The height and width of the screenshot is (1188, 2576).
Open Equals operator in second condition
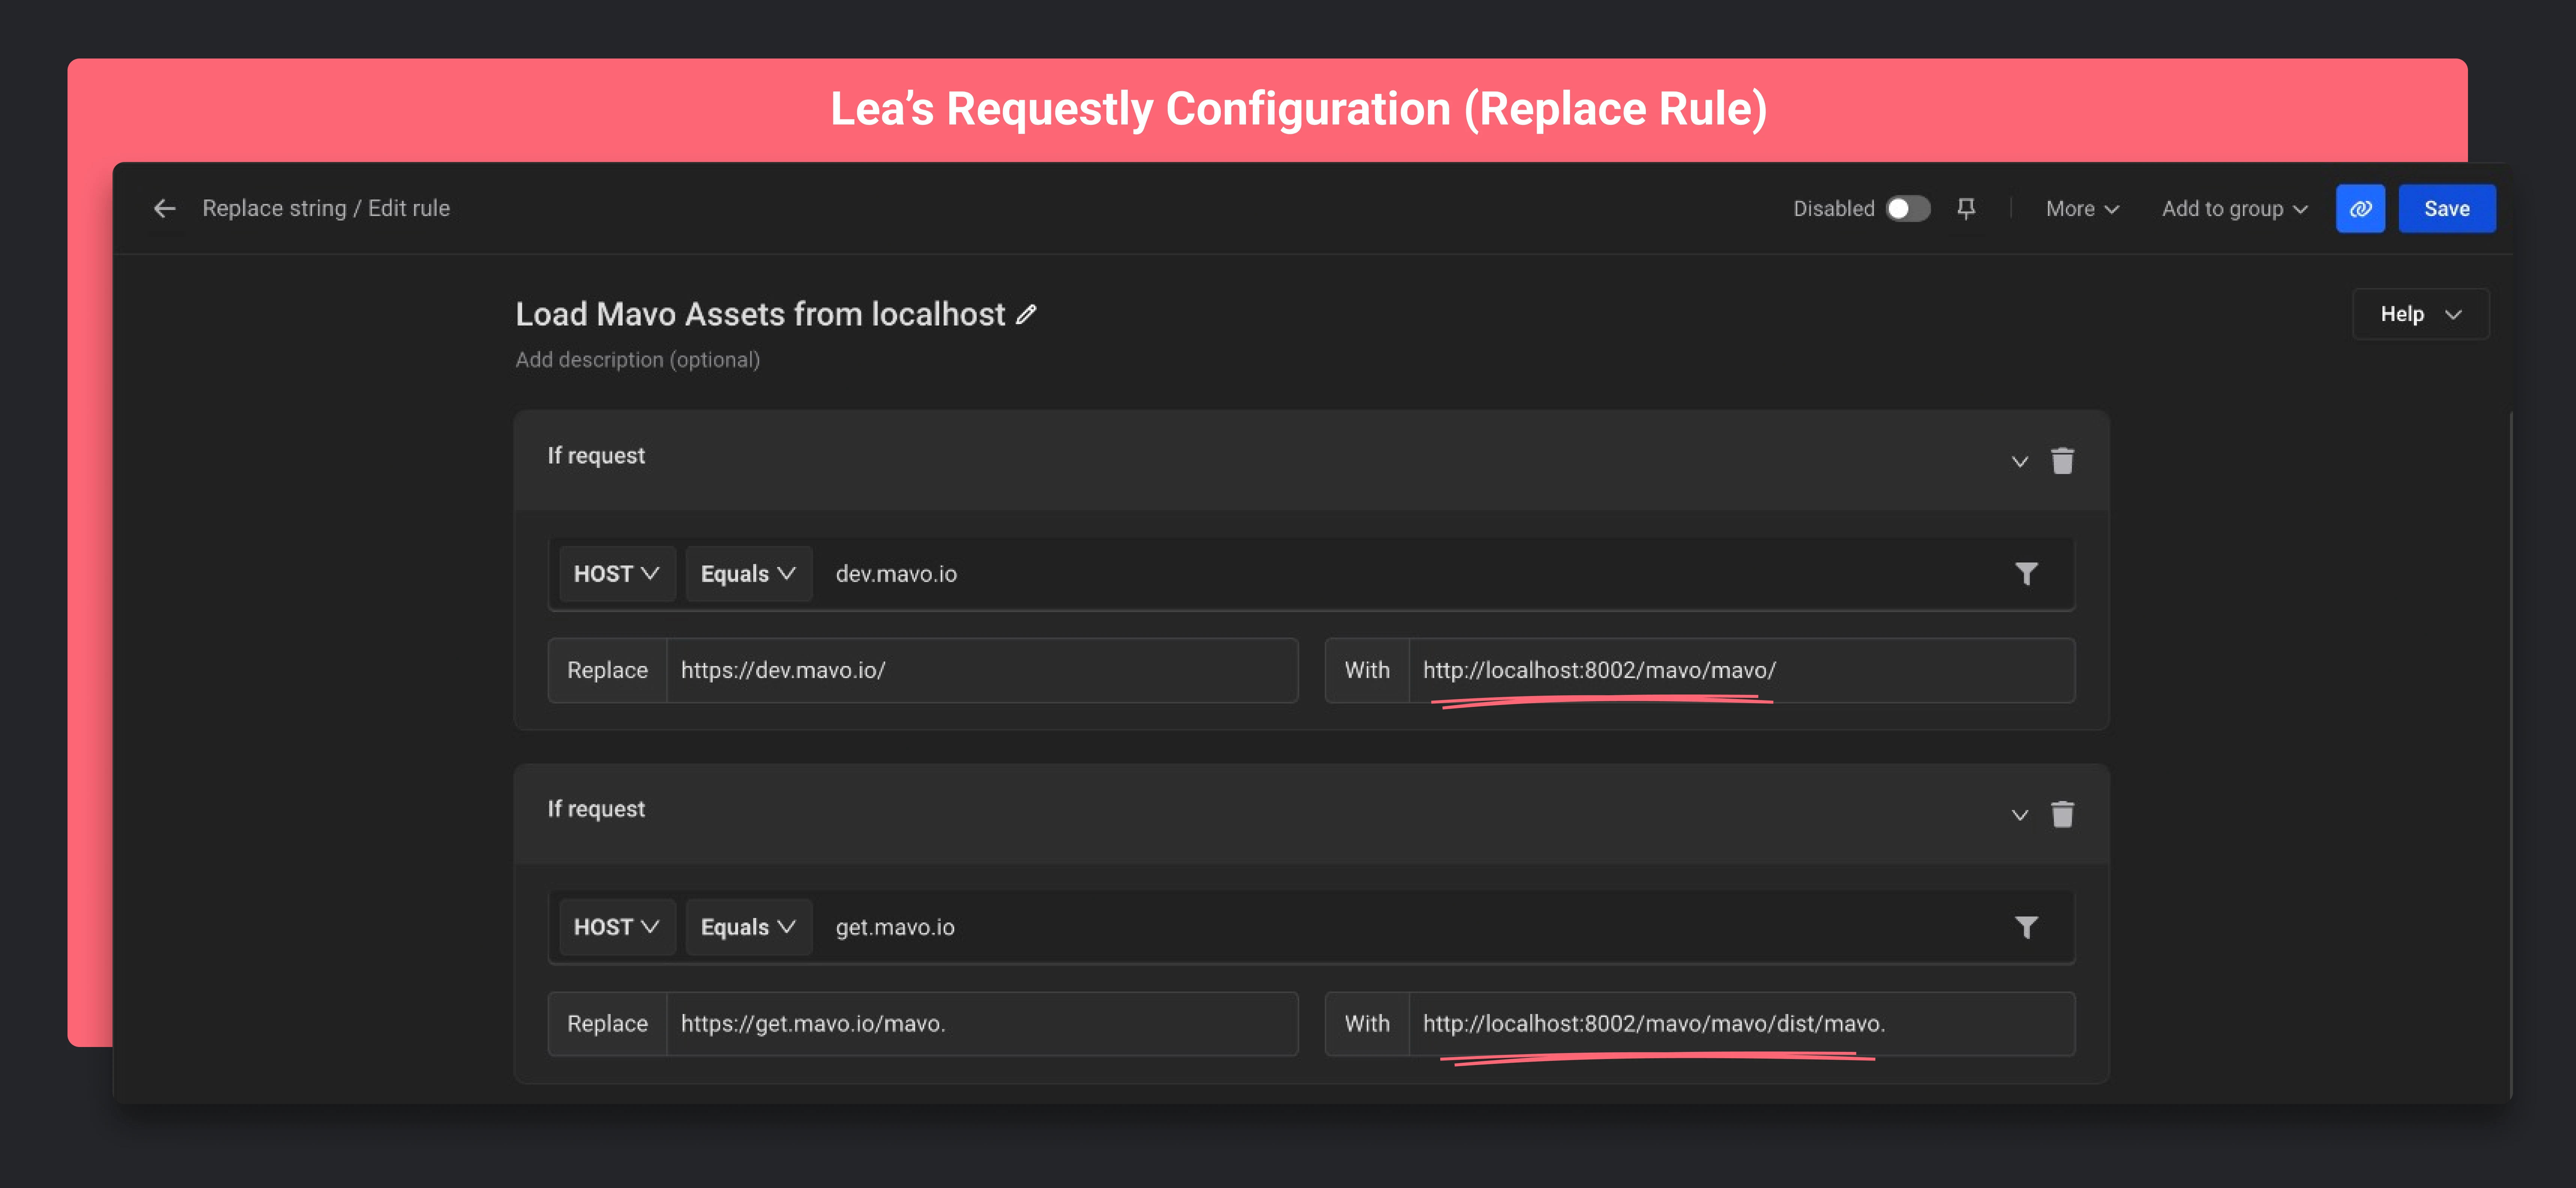pyautogui.click(x=748, y=927)
